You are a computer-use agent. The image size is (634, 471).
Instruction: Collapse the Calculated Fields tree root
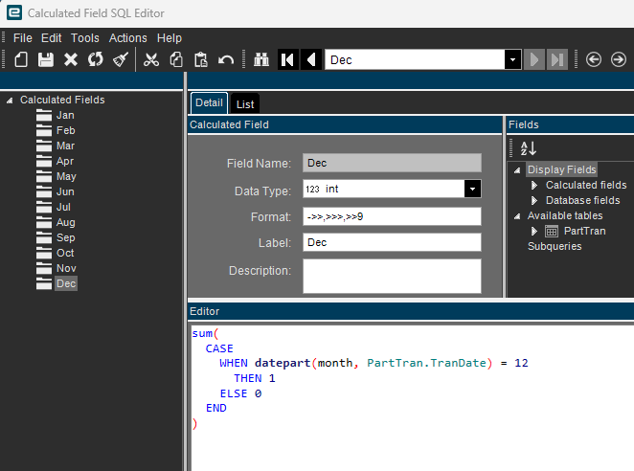pos(10,100)
